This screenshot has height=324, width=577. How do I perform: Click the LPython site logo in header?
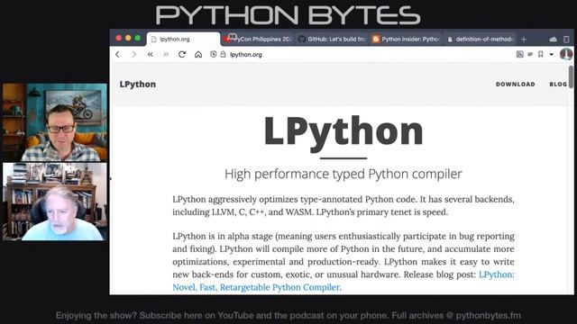pyautogui.click(x=138, y=84)
